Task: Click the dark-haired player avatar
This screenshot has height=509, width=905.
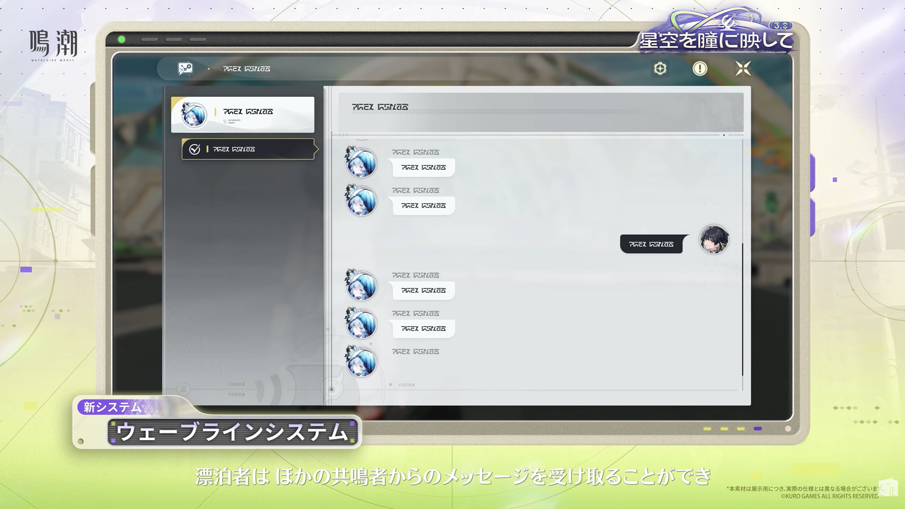Action: (x=714, y=240)
